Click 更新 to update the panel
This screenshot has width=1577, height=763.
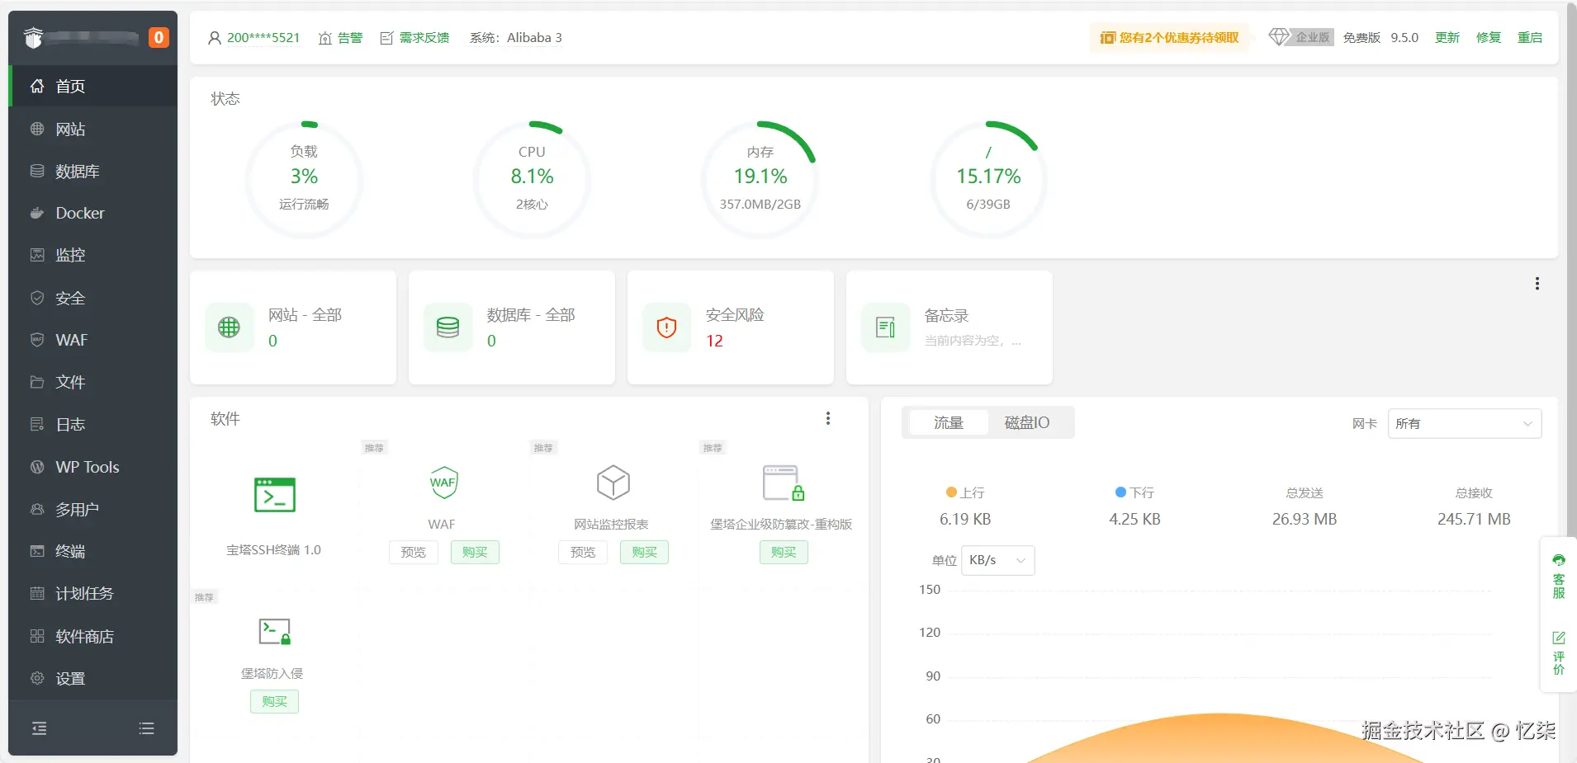point(1447,38)
